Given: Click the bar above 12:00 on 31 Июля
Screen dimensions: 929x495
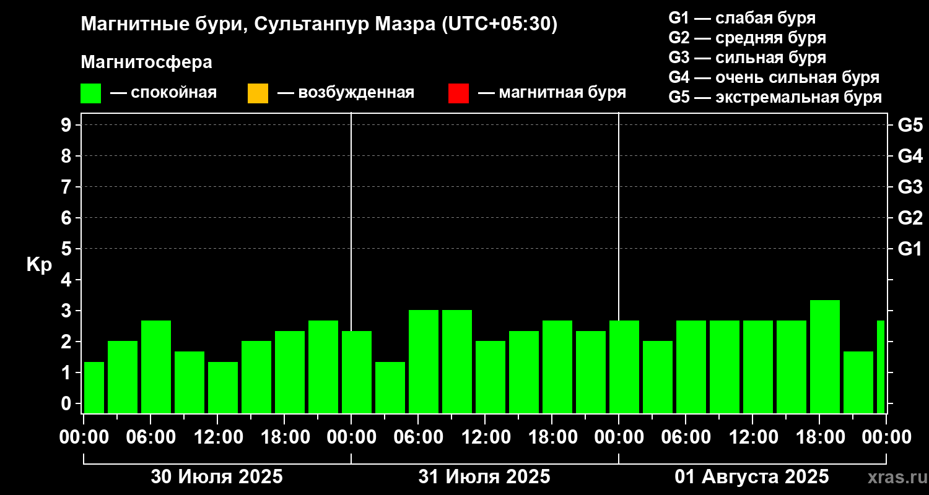Looking at the screenshot, I should [491, 377].
